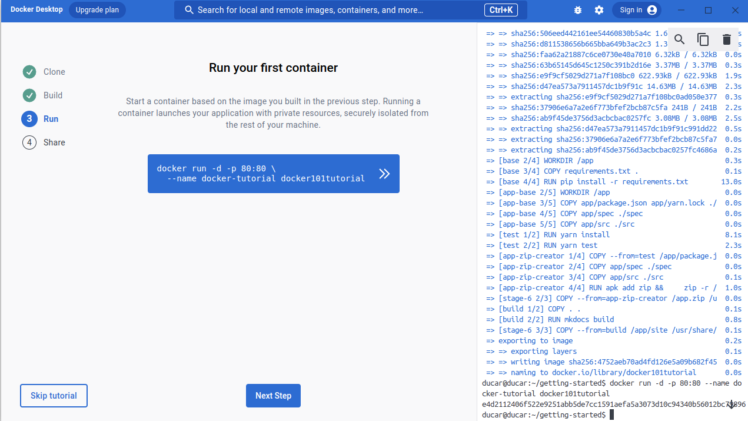Click the Ctrl+K shortcut badge

coord(501,10)
